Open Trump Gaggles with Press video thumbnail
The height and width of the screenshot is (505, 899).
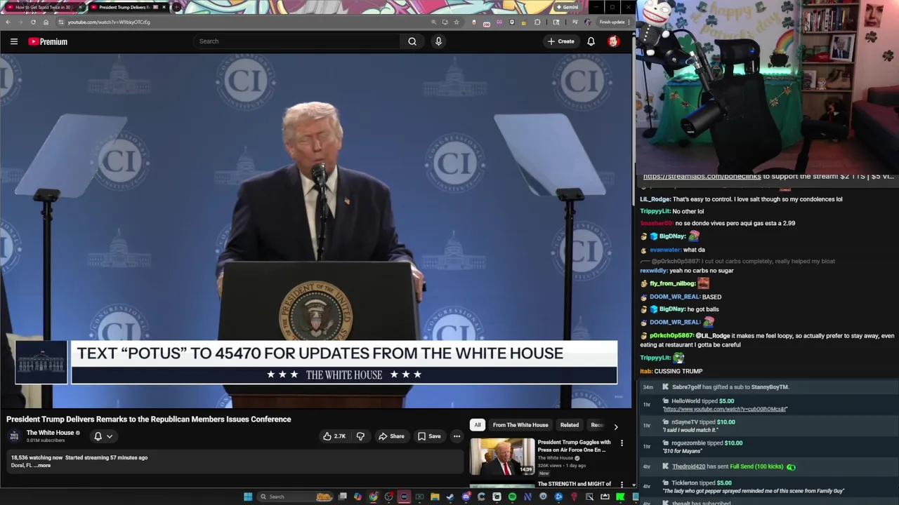[x=502, y=457]
